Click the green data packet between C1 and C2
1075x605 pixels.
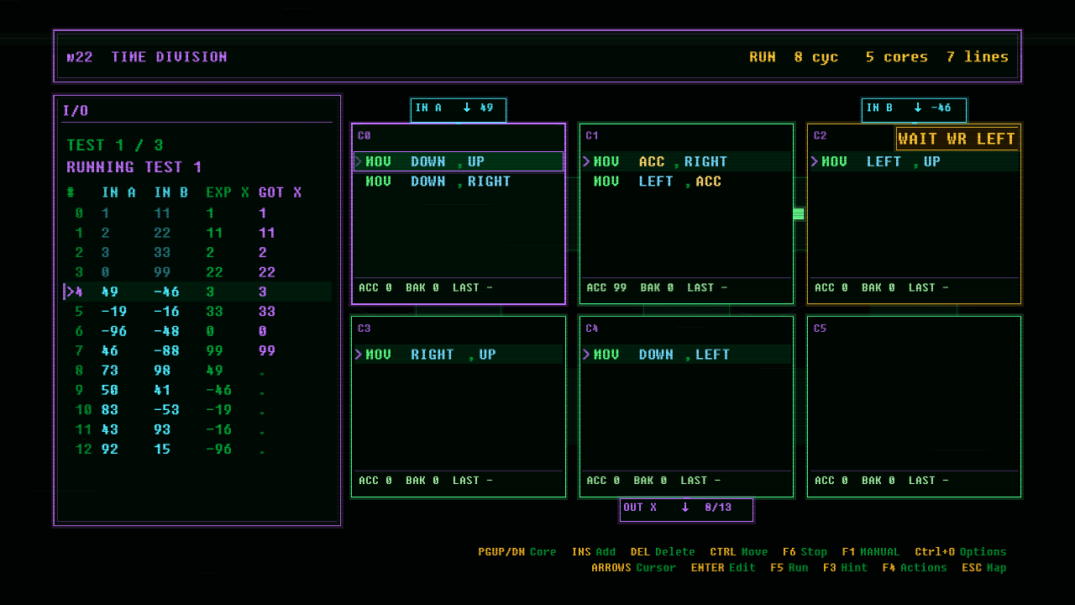(x=799, y=214)
